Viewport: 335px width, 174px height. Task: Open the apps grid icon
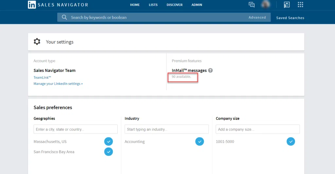[x=300, y=5]
